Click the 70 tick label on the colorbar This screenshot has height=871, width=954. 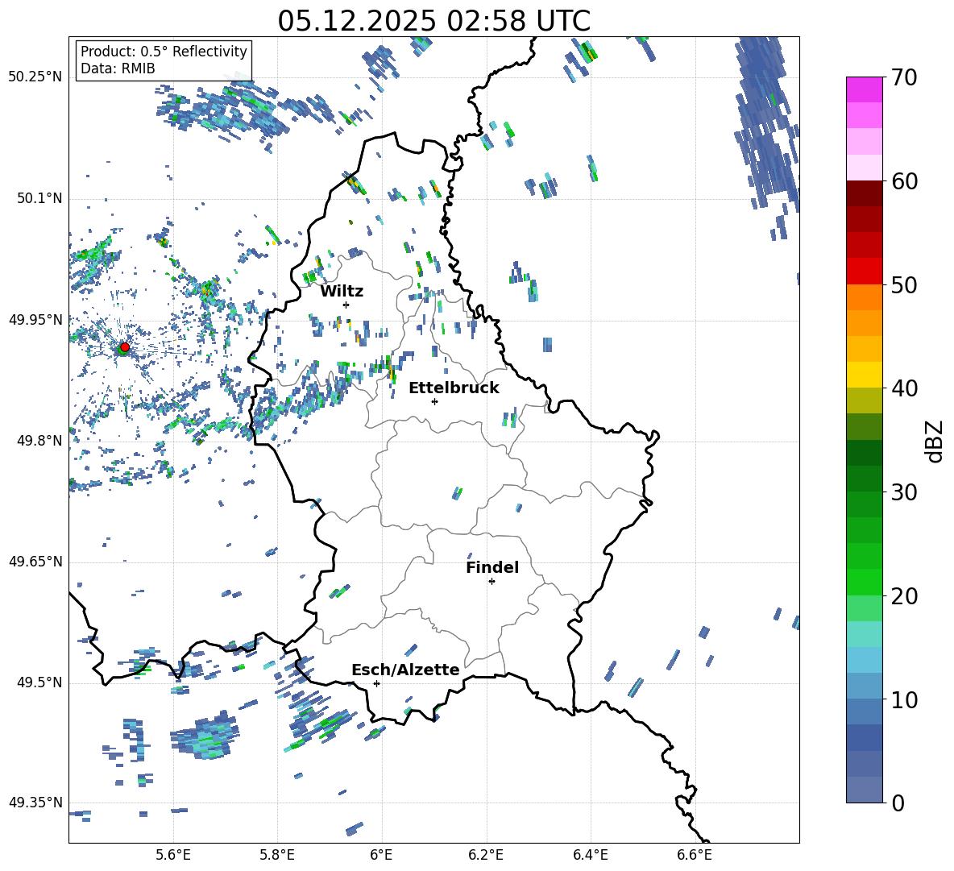coord(905,77)
